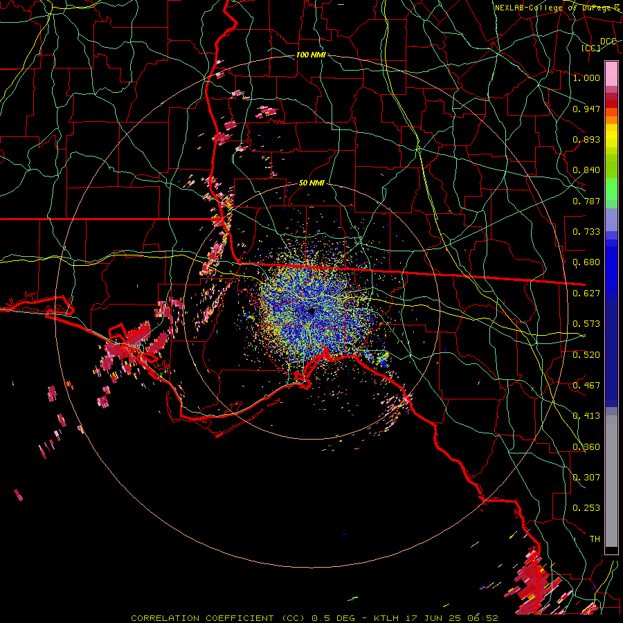Image resolution: width=623 pixels, height=623 pixels.
Task: Click the 0.947 scale value
Action: tap(586, 109)
